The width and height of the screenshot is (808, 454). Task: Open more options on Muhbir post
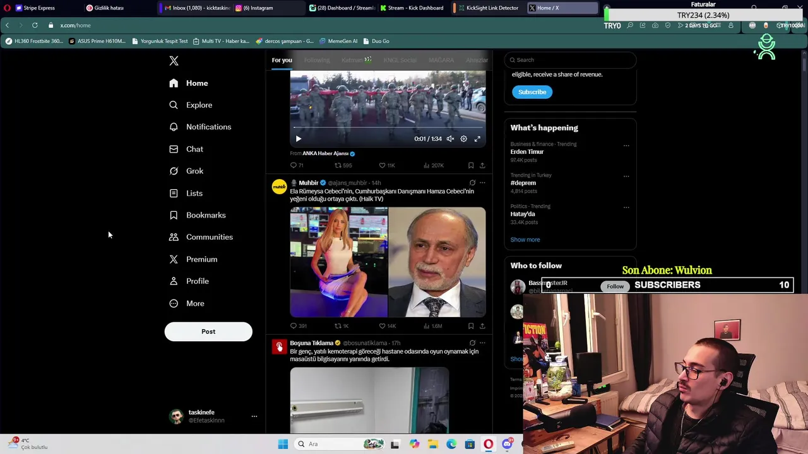click(482, 183)
